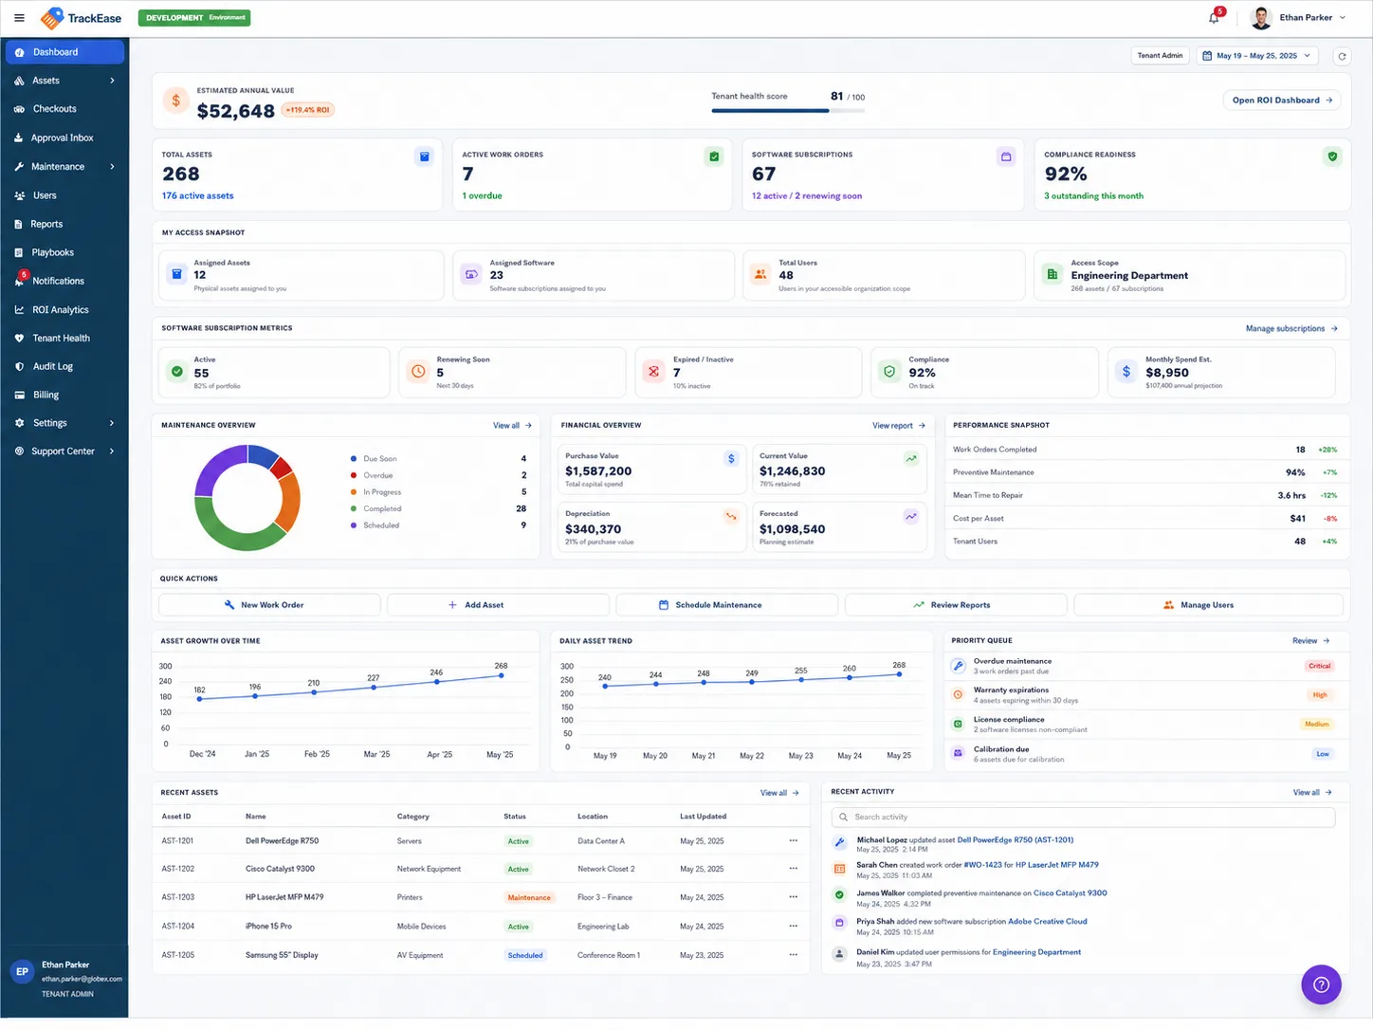This screenshot has height=1030, width=1373.
Task: Click the Add Asset quick action
Action: coord(498,605)
